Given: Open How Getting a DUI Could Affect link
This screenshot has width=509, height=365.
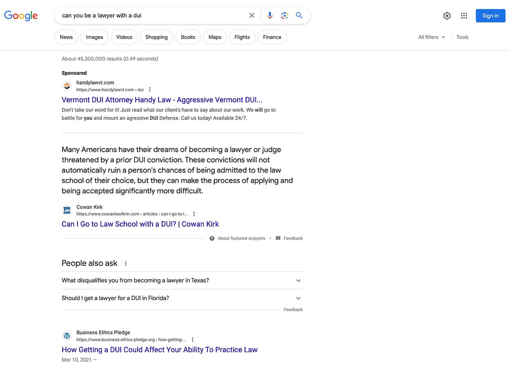Looking at the screenshot, I should (160, 350).
